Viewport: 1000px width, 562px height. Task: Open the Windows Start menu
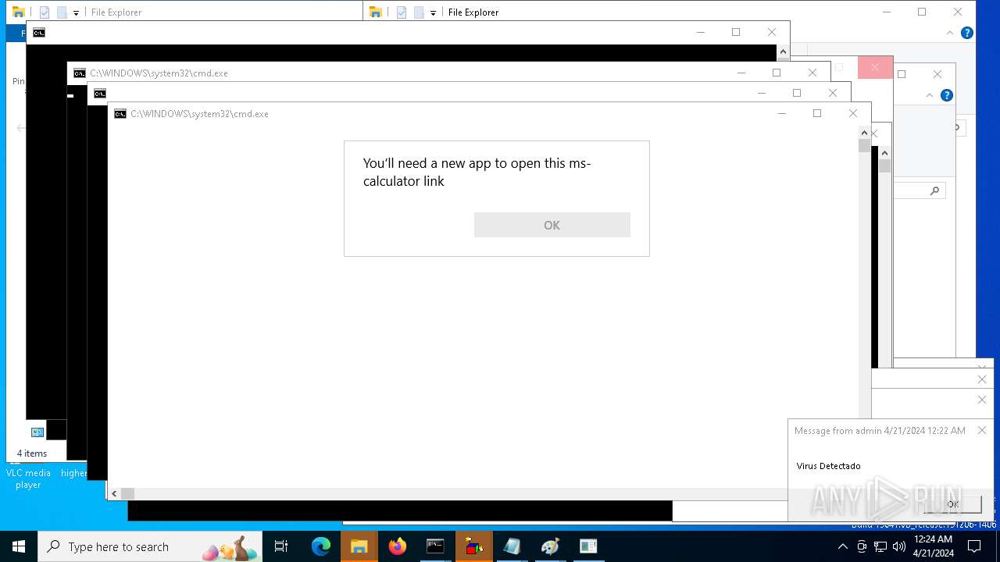pyautogui.click(x=19, y=546)
